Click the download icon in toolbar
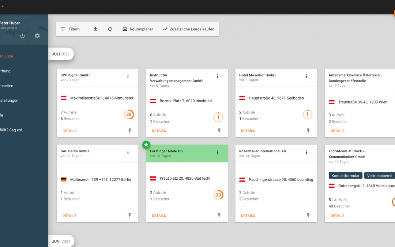The width and height of the screenshot is (395, 247). [x=95, y=29]
